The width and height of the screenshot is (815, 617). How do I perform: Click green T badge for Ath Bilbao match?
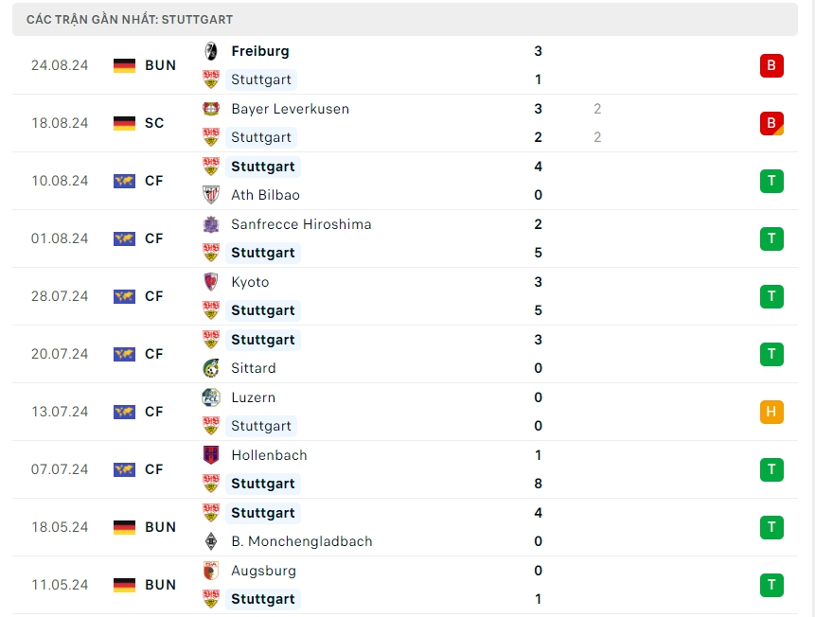[771, 181]
